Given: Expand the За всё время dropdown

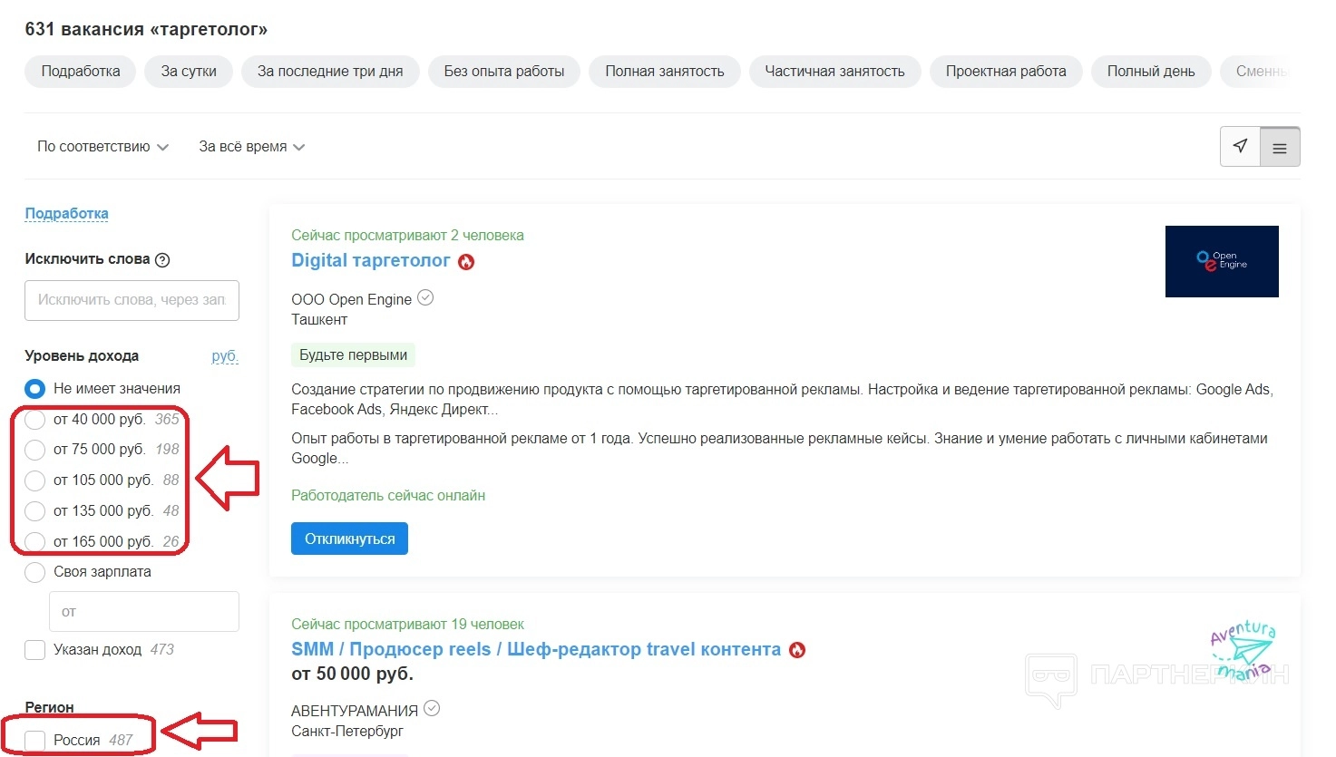Looking at the screenshot, I should pyautogui.click(x=251, y=147).
